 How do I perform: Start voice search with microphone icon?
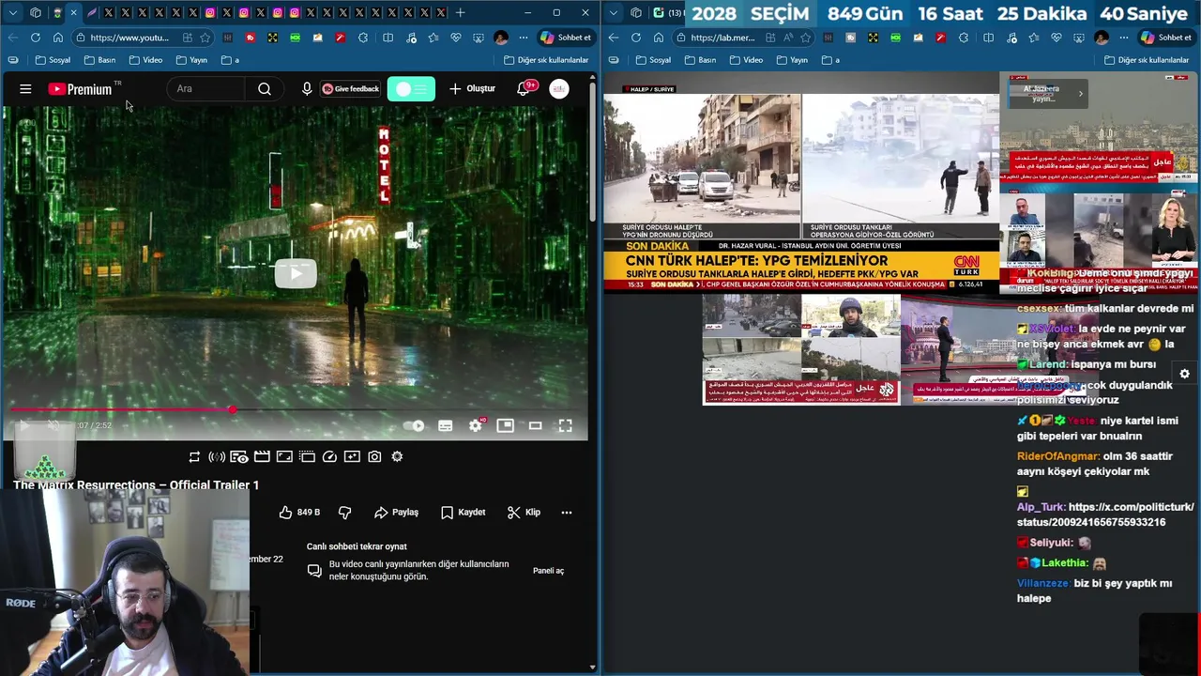click(307, 89)
